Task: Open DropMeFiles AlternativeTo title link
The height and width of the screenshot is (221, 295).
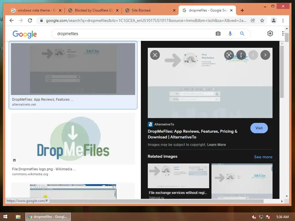Action: pos(192,134)
